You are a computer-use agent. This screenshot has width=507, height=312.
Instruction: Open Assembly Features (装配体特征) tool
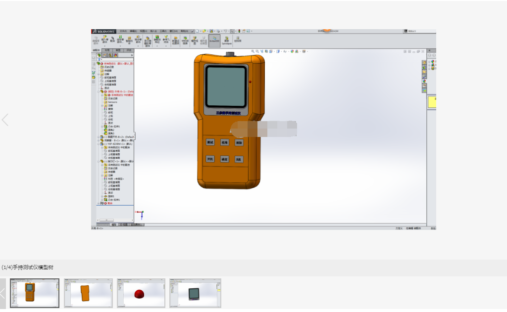pyautogui.click(x=157, y=39)
